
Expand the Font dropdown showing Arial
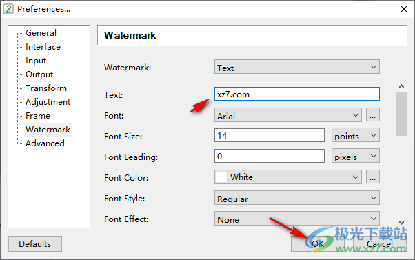tap(288, 115)
